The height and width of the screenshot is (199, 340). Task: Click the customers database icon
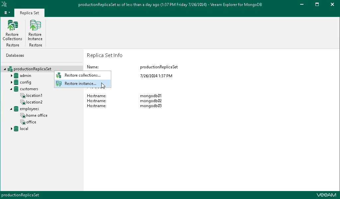pos(16,89)
